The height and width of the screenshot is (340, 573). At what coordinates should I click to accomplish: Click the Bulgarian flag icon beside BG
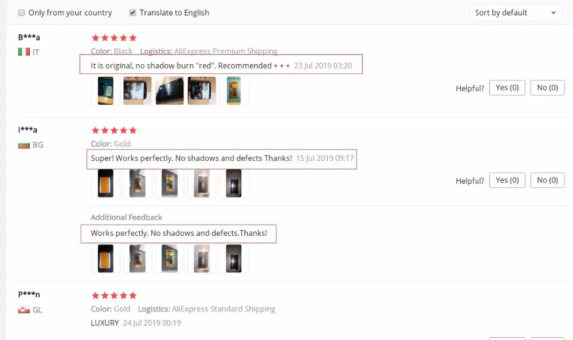coord(23,145)
